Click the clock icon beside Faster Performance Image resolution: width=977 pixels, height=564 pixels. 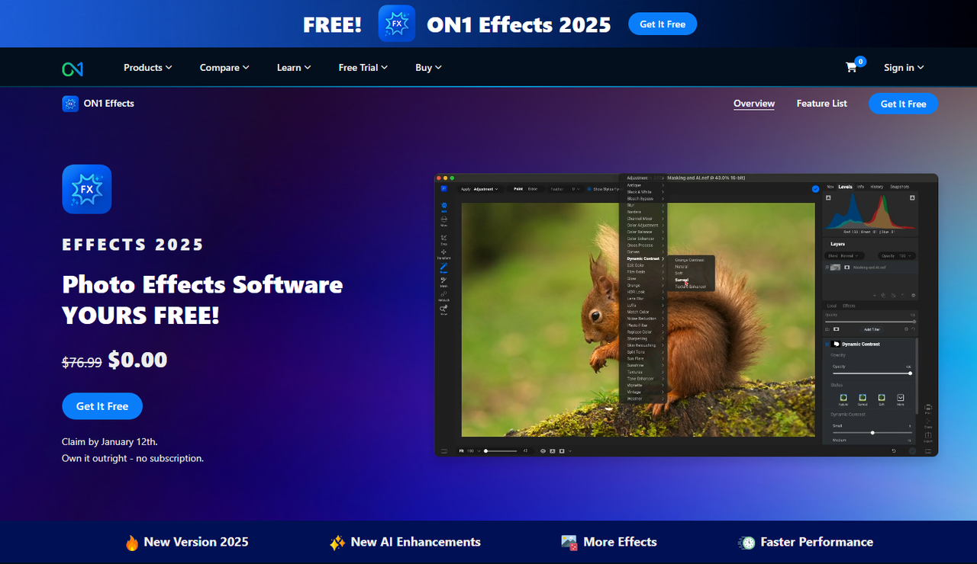[746, 543]
